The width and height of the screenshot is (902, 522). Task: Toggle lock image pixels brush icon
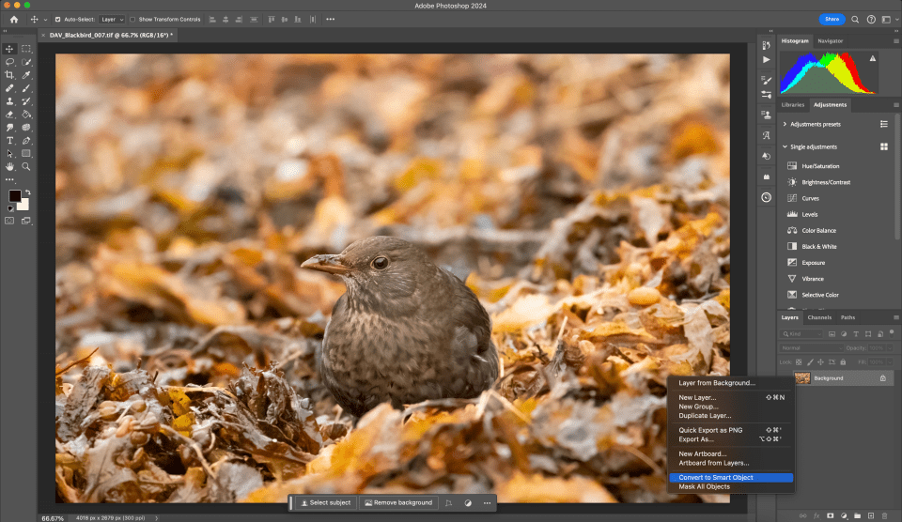pyautogui.click(x=810, y=362)
